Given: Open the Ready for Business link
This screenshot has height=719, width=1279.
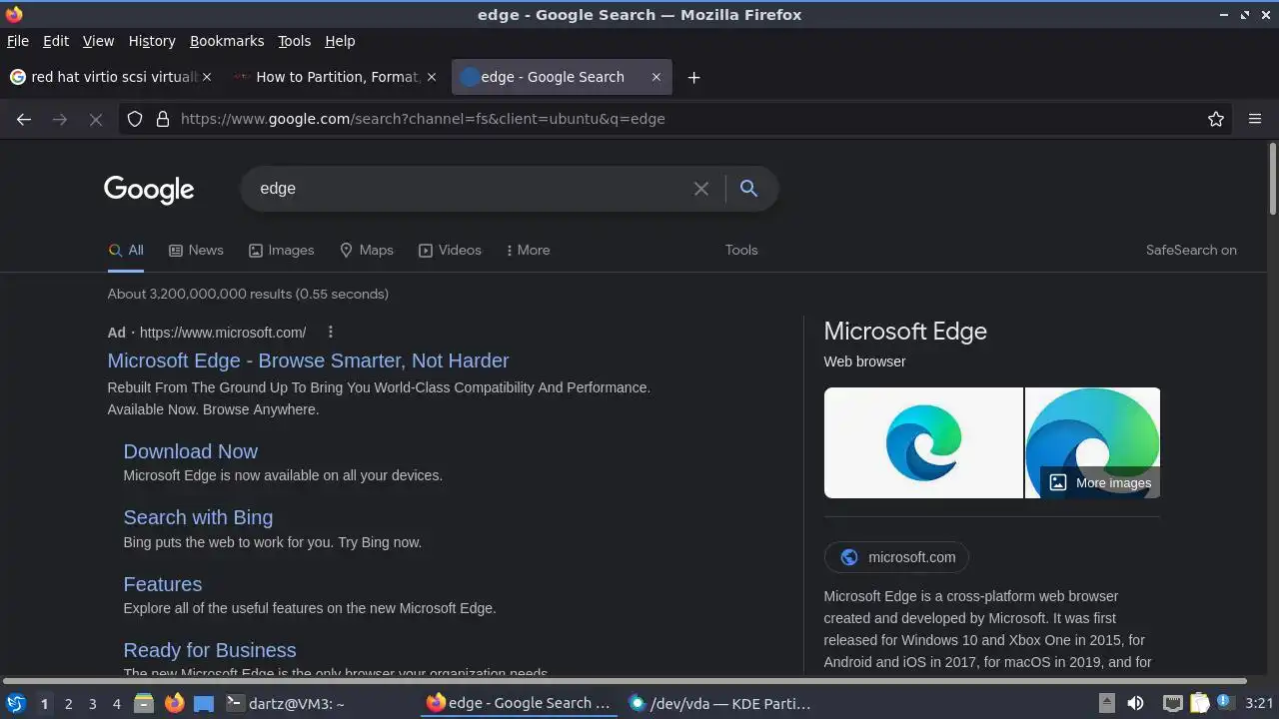Looking at the screenshot, I should click(x=210, y=650).
